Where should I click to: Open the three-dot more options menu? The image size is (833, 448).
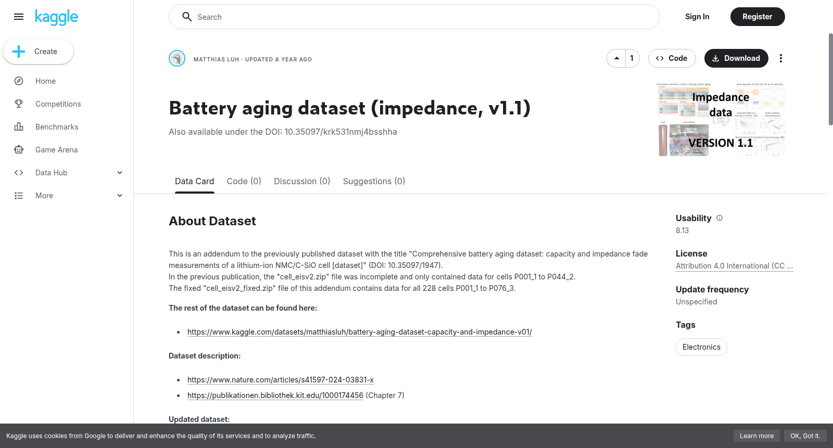pos(780,58)
